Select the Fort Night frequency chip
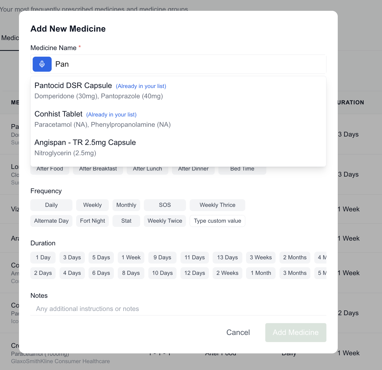 (92, 221)
